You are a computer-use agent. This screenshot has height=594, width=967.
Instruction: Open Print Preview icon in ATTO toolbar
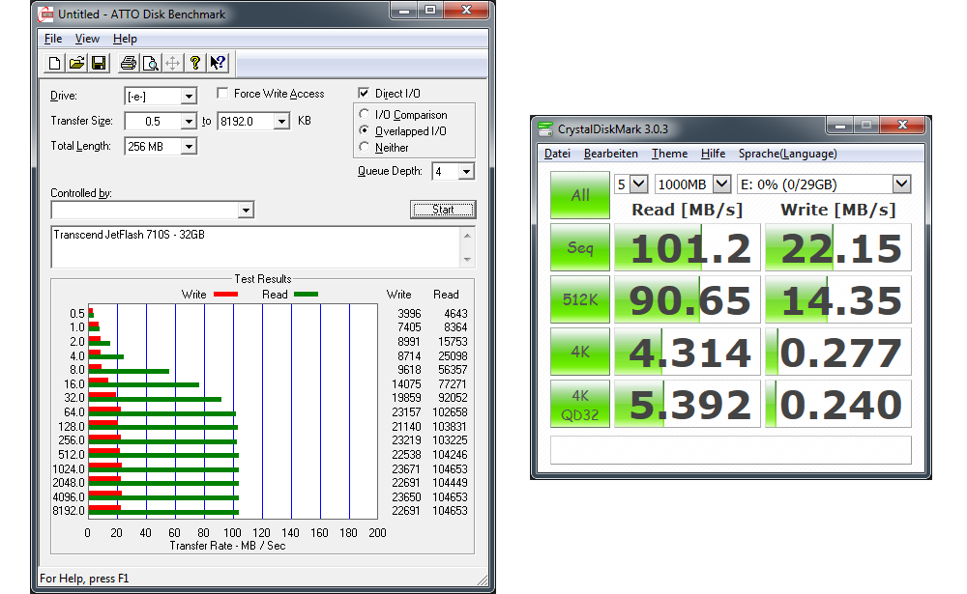tap(151, 63)
